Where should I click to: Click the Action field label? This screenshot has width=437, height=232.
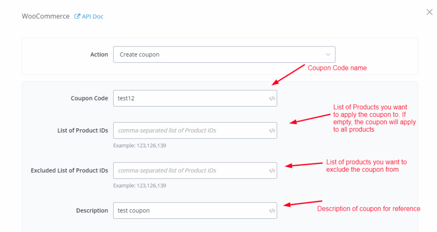click(x=99, y=55)
